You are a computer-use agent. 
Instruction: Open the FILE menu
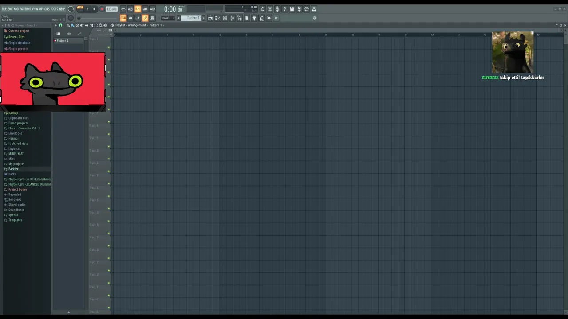pos(4,9)
